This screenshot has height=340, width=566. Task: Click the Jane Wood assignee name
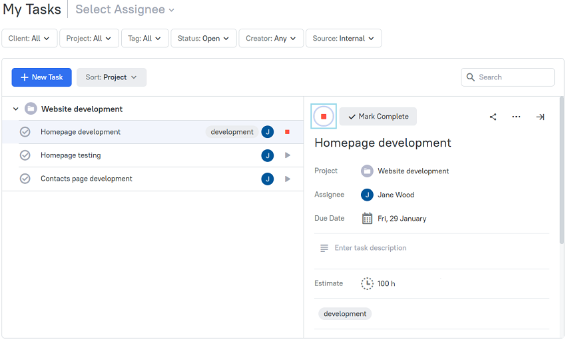(x=396, y=195)
